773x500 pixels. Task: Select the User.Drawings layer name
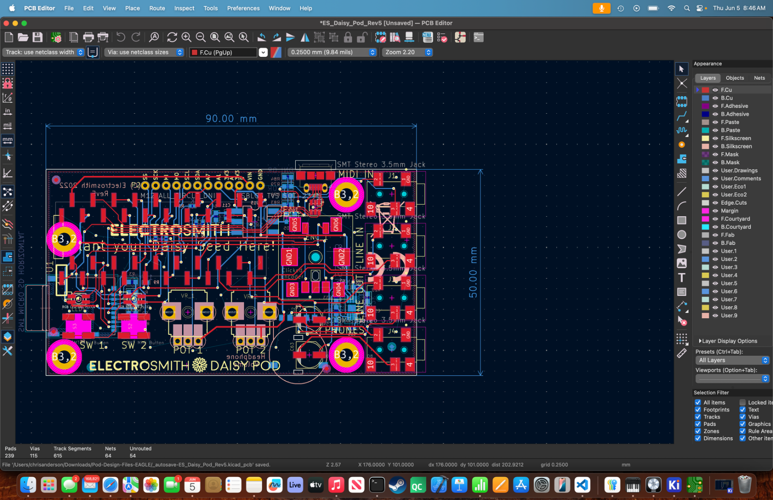(739, 171)
